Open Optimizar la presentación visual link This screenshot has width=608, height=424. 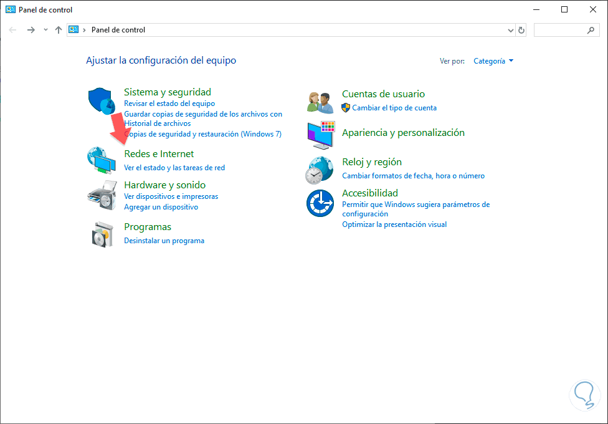click(394, 224)
